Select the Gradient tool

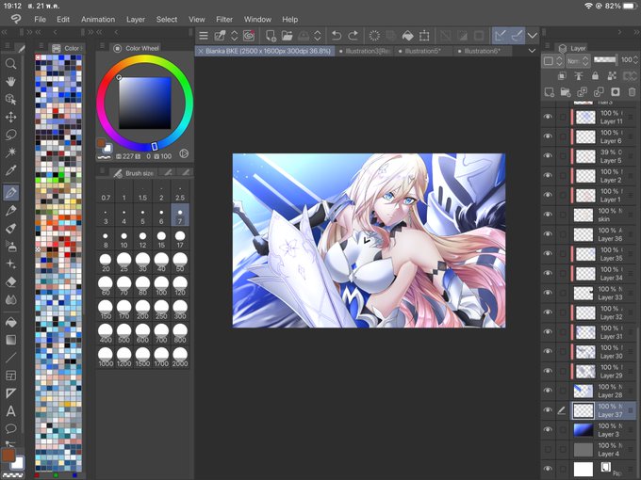tap(10, 340)
